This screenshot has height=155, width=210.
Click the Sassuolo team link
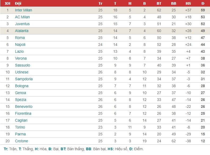pyautogui.click(x=23, y=65)
